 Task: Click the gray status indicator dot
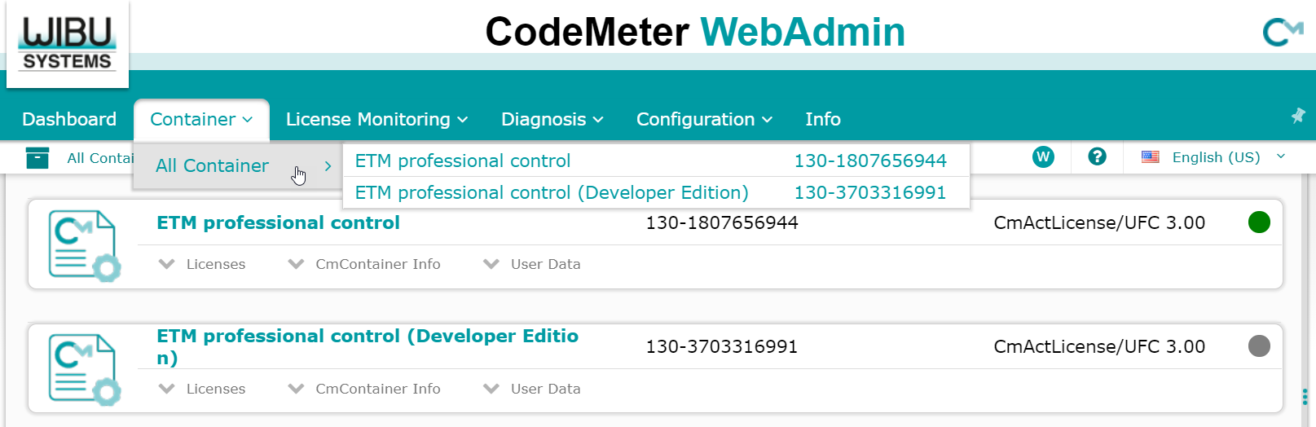[x=1259, y=346]
